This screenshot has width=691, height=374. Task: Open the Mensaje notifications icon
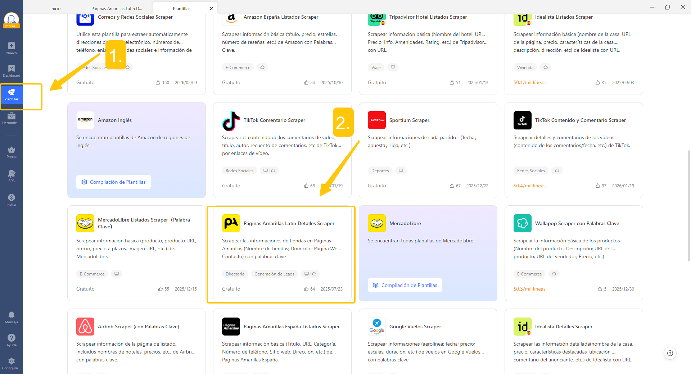(x=12, y=317)
